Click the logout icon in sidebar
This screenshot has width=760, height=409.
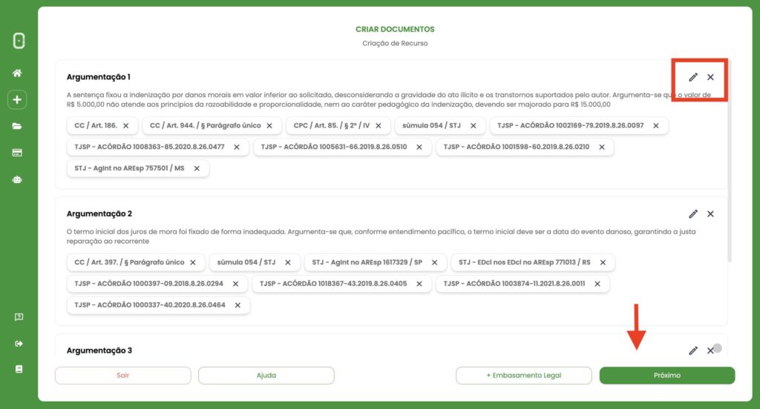[19, 343]
